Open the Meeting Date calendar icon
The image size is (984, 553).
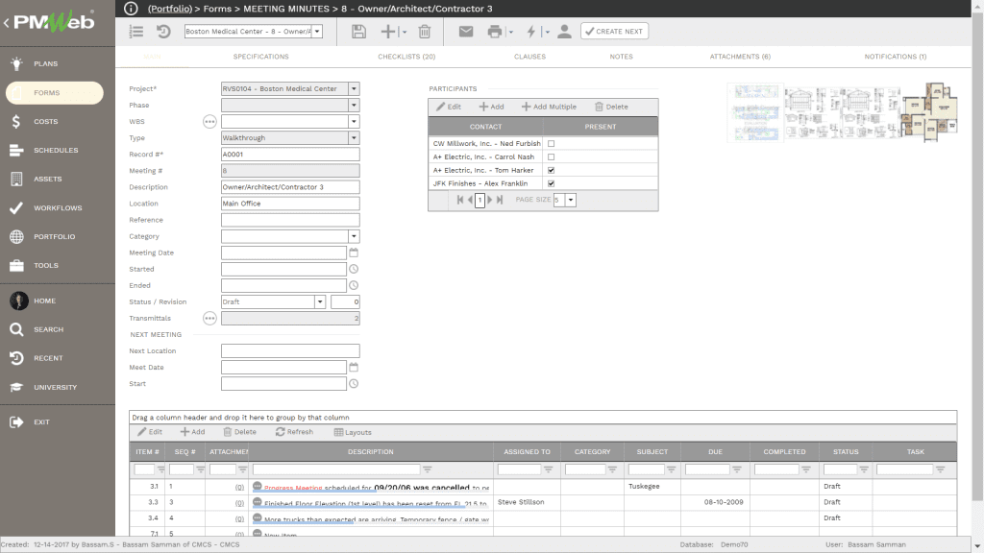354,252
